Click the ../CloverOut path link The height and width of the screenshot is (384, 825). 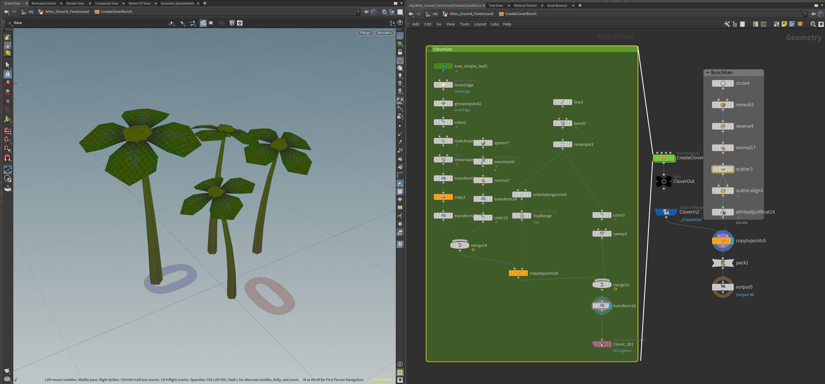[690, 220]
